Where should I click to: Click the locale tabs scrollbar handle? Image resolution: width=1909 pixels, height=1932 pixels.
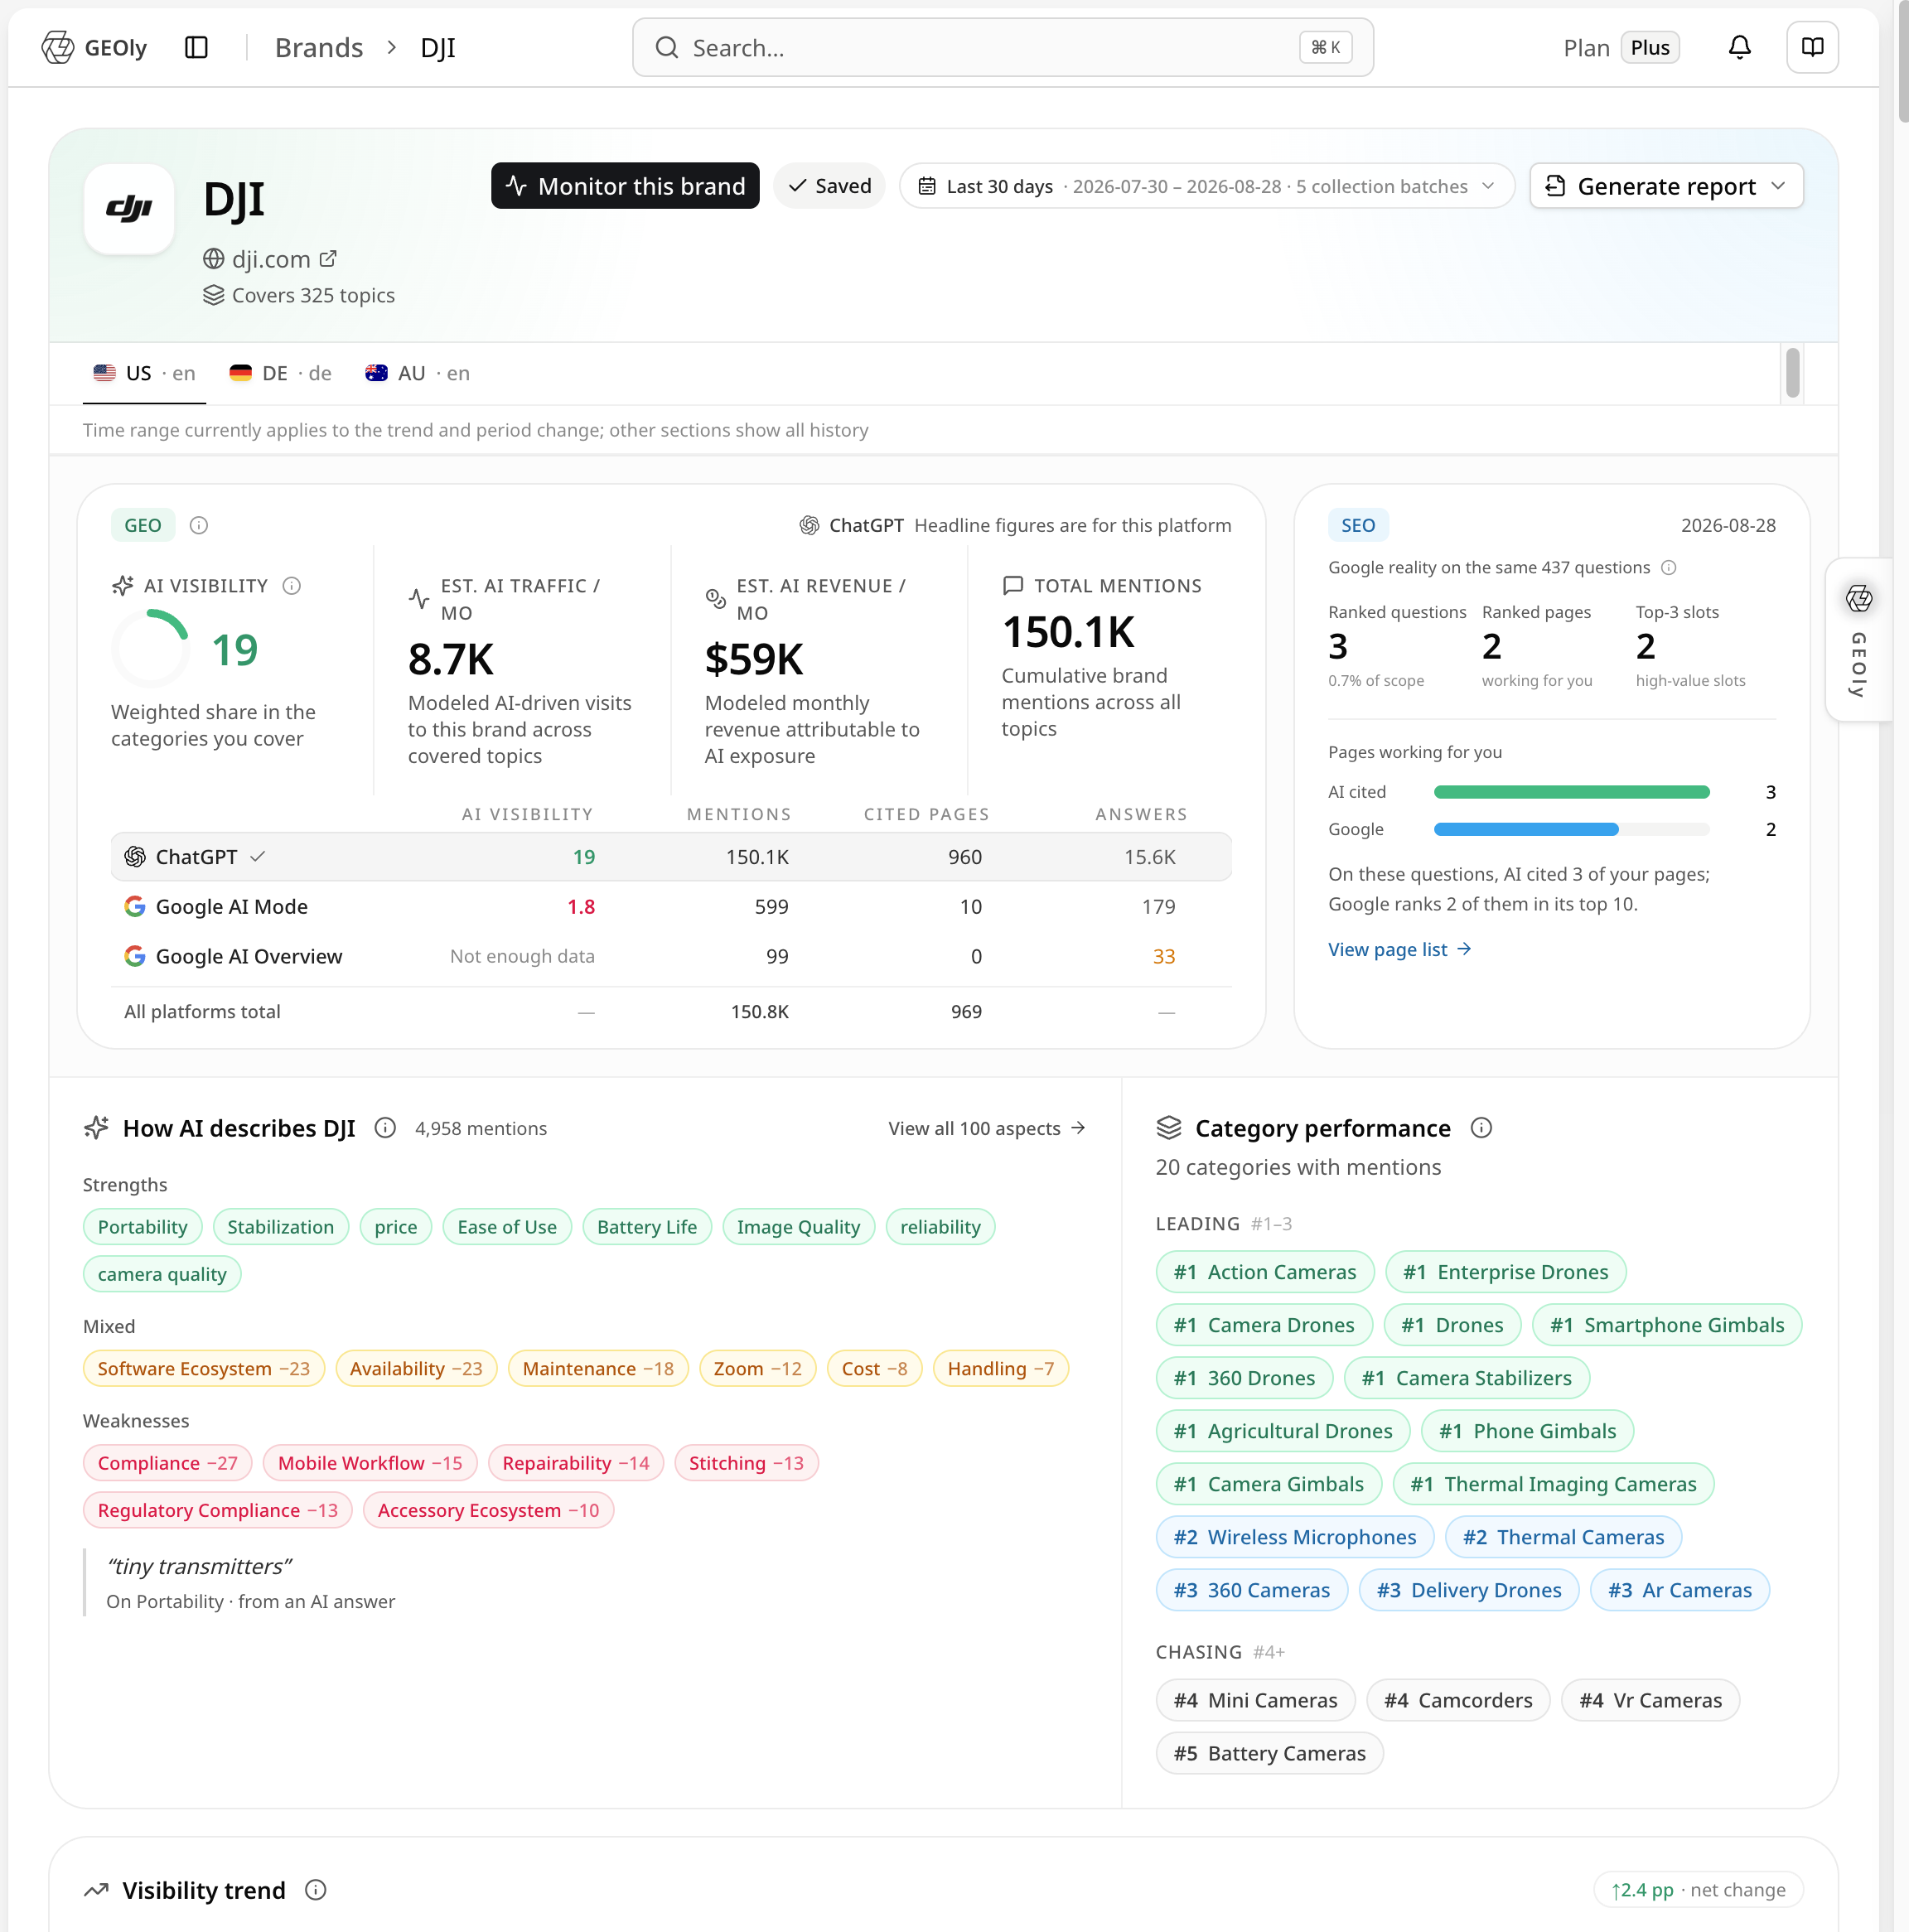[x=1793, y=372]
